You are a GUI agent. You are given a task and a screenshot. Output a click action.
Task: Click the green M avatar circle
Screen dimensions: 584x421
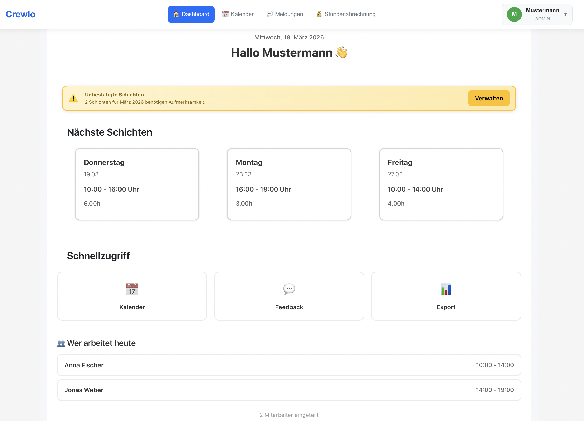click(x=514, y=14)
